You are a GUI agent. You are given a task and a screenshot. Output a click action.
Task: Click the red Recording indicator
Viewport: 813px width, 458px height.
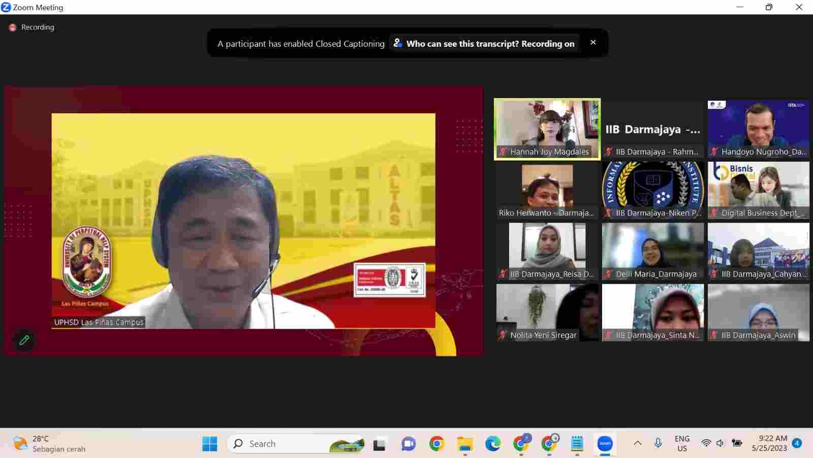point(12,27)
